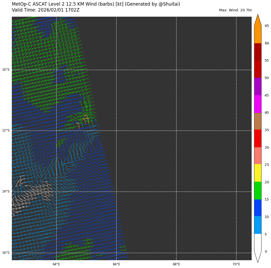Click the light blue 5–10 kt colorbar band
Viewport: 271px width, 268px height.
point(258,225)
